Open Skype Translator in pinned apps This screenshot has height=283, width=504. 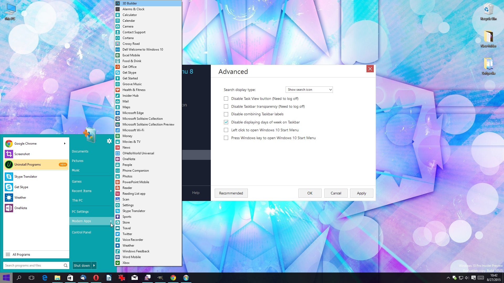click(x=26, y=177)
